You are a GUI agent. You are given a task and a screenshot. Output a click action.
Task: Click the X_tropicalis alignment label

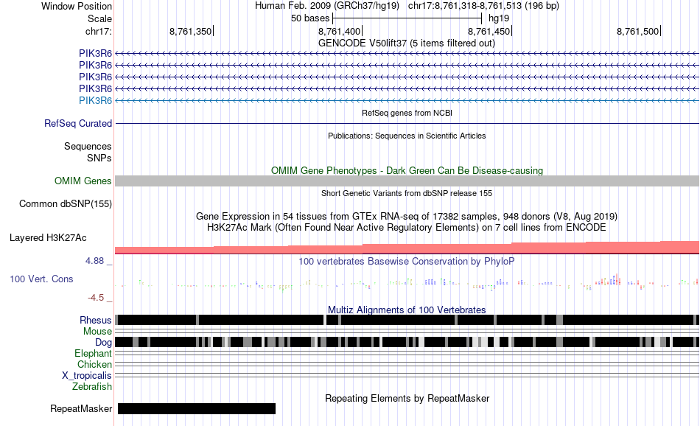[87, 376]
